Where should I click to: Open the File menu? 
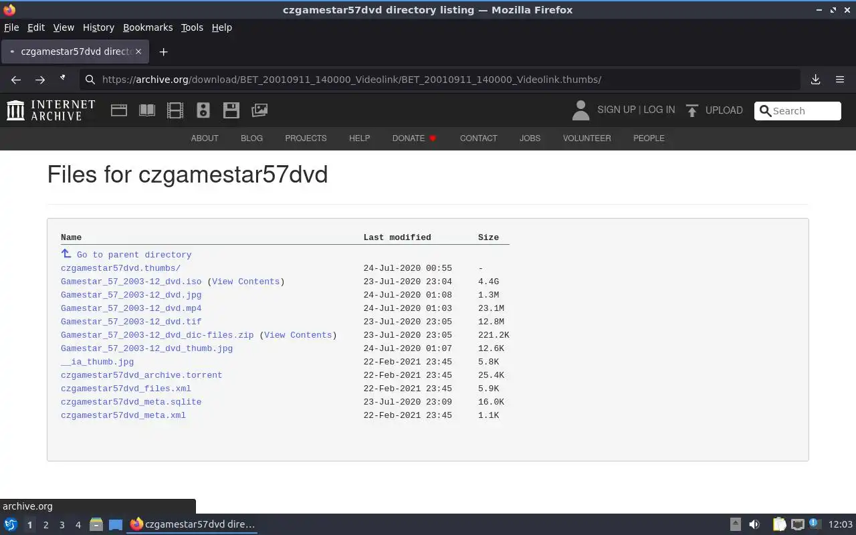tap(11, 27)
